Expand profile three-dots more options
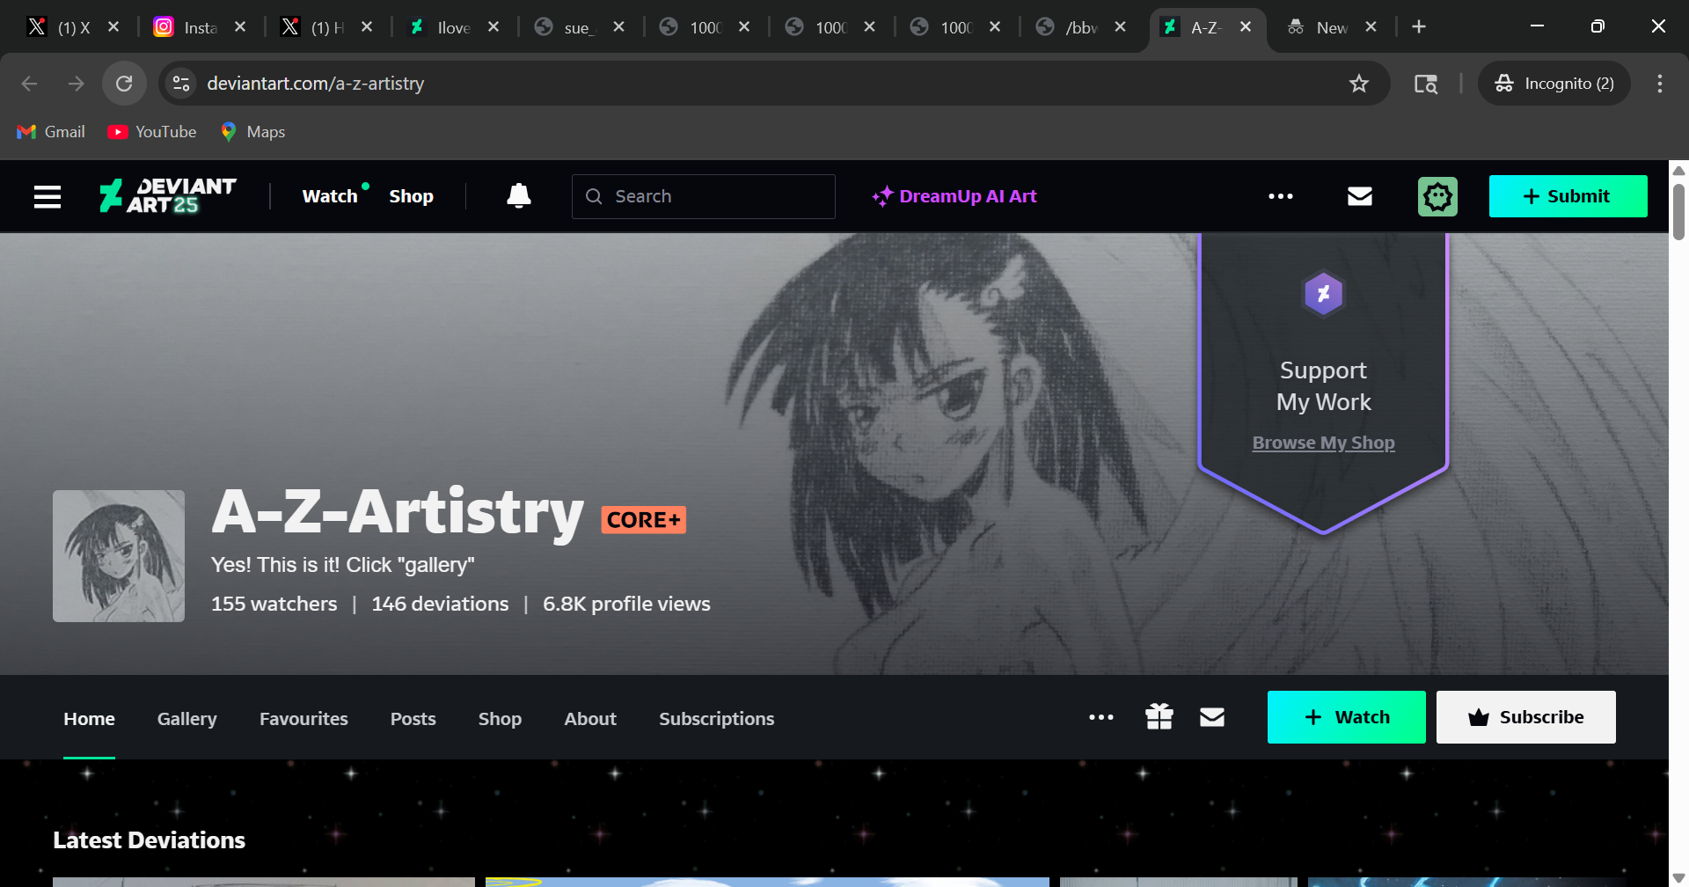 pos(1100,717)
